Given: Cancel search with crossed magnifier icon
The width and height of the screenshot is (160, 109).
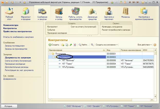Looking at the screenshot, I should 92,45.
